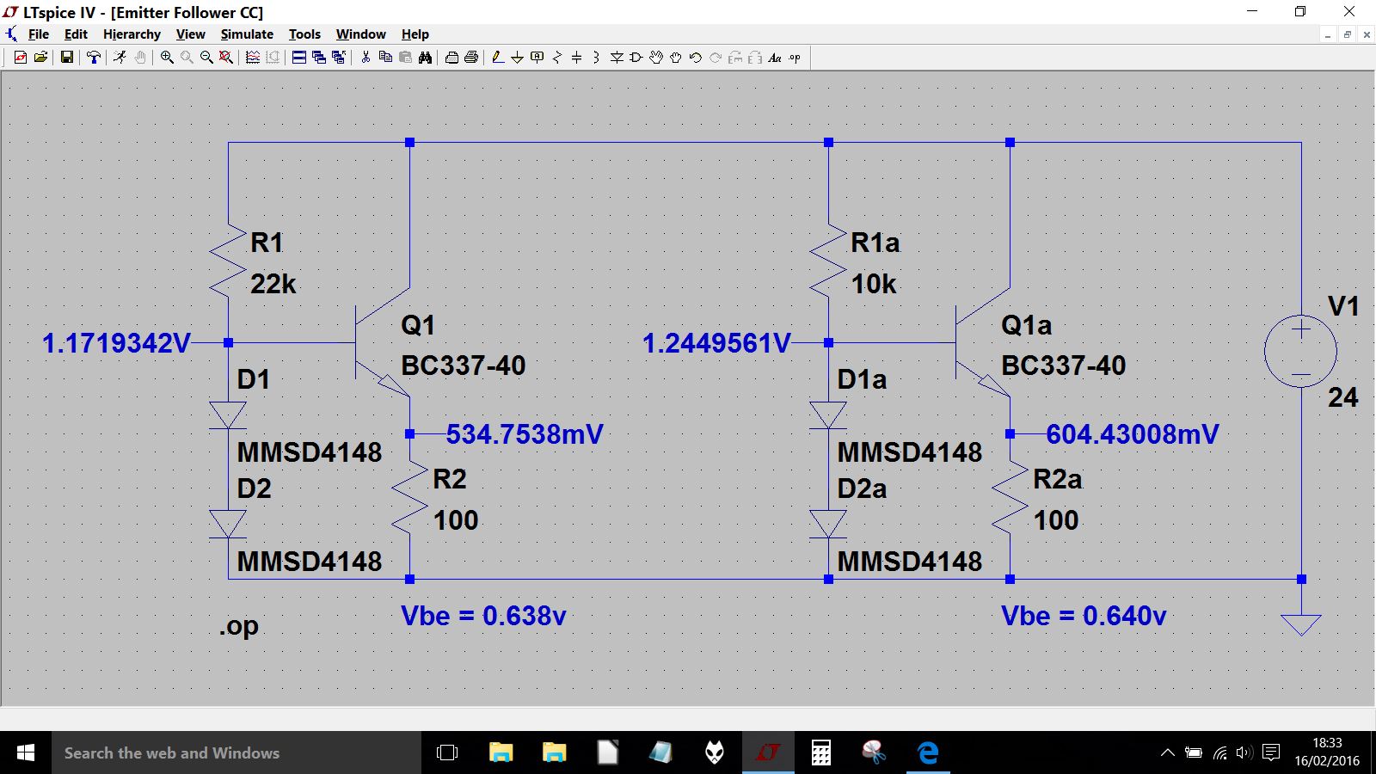Image resolution: width=1376 pixels, height=774 pixels.
Task: Click the SPICE directive '.op' toolbar icon
Action: pyautogui.click(x=795, y=58)
